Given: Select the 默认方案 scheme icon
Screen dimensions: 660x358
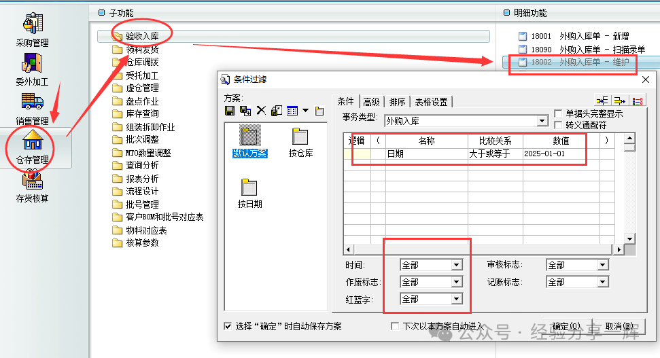Looking at the screenshot, I should [249, 137].
